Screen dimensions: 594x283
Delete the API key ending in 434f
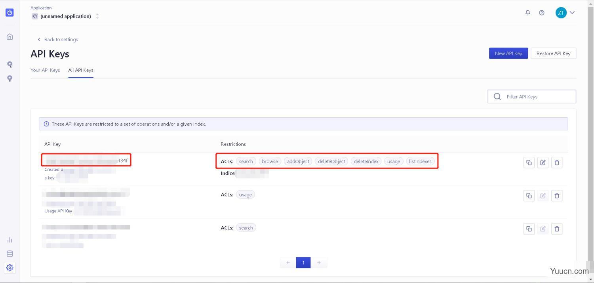[557, 163]
